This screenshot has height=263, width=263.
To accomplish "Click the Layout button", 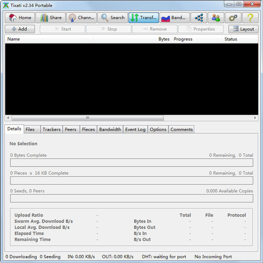I will pyautogui.click(x=243, y=29).
